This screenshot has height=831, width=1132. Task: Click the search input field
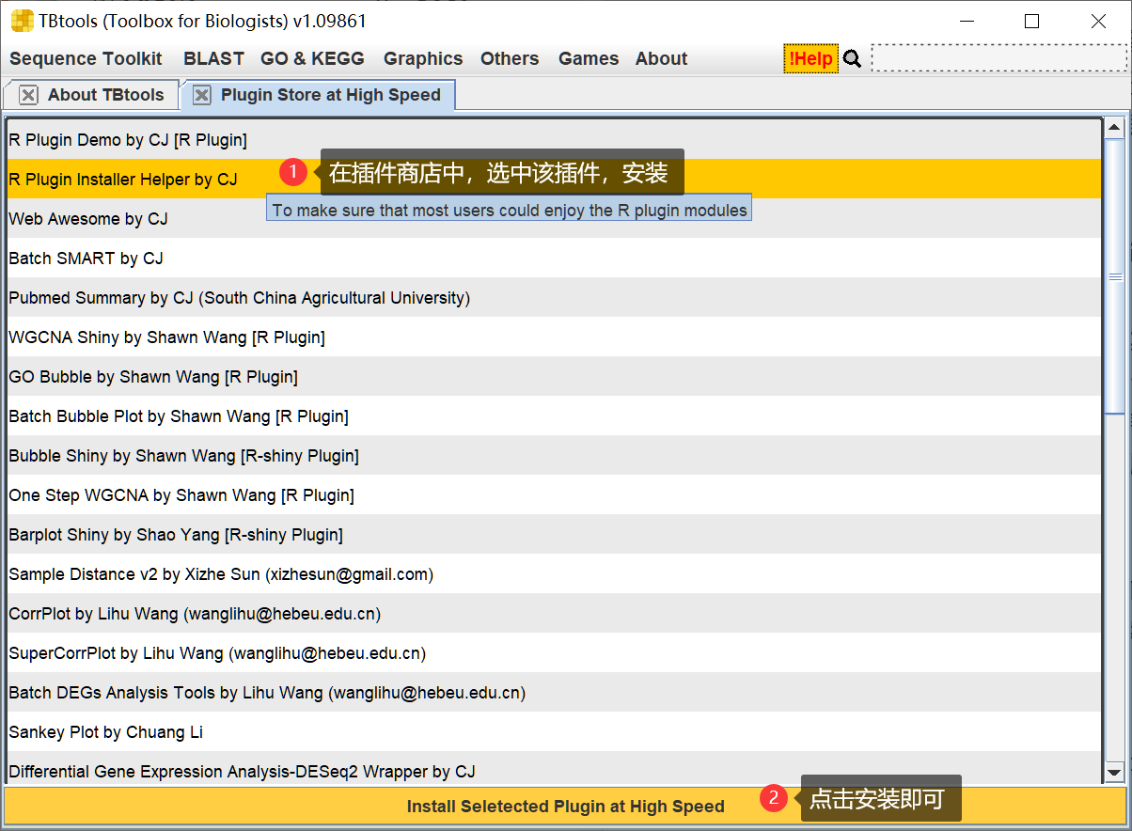pos(998,58)
